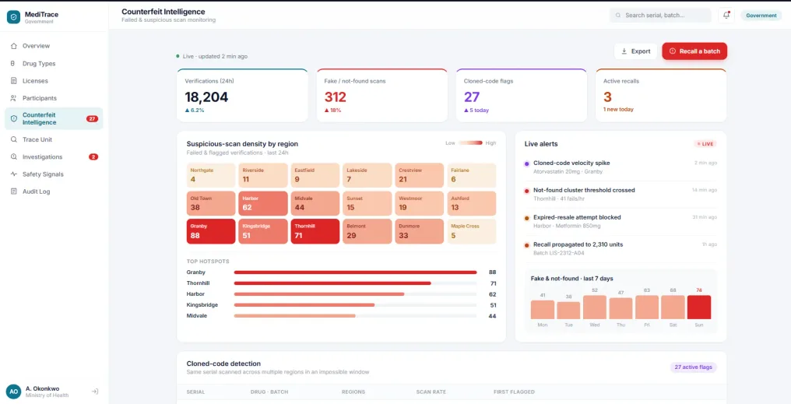This screenshot has height=404, width=791.
Task: Navigate to Participants
Action: (x=54, y=98)
